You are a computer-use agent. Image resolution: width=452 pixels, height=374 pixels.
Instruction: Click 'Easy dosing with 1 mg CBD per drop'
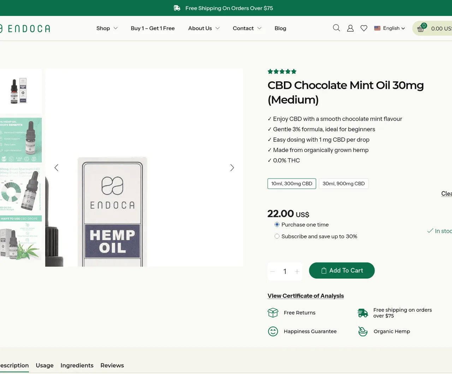[x=321, y=140]
